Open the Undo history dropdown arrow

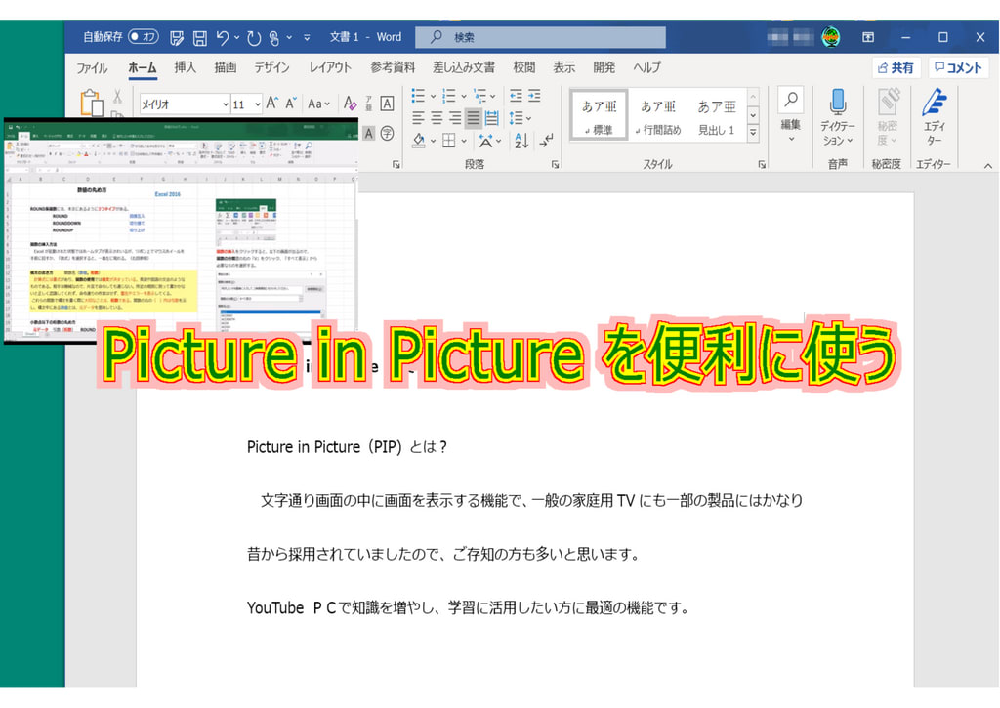tap(236, 38)
